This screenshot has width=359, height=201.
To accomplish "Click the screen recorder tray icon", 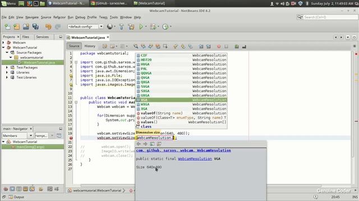I will [293, 3].
